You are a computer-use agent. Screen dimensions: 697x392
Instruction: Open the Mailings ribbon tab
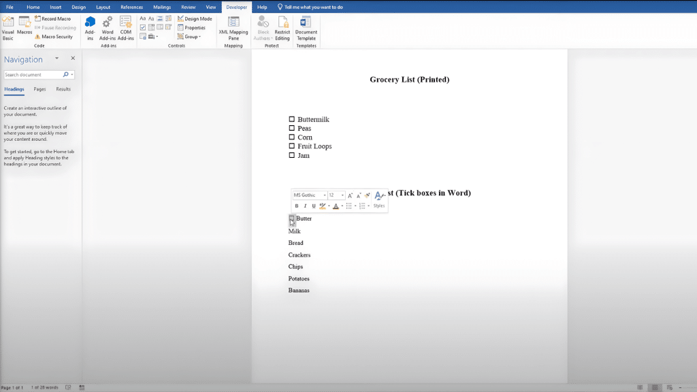point(161,6)
